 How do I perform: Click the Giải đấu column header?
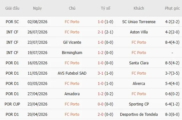tap(12, 8)
